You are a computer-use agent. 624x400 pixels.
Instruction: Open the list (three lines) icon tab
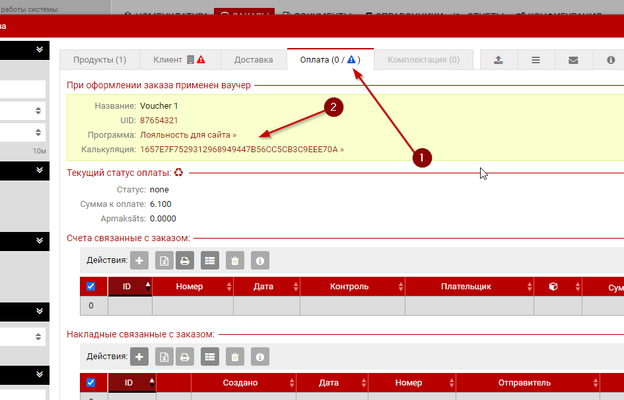pyautogui.click(x=536, y=59)
